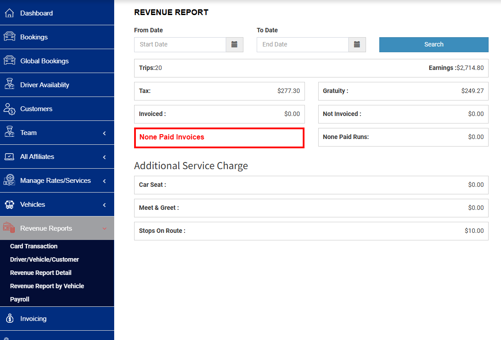Open the Driver/Vehicle/Customer report link
Screen dimensions: 501x340
44,259
